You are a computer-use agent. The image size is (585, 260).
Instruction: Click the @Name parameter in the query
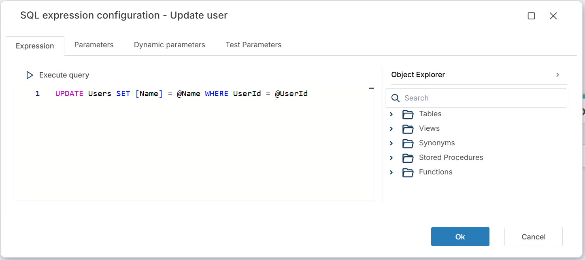point(189,94)
